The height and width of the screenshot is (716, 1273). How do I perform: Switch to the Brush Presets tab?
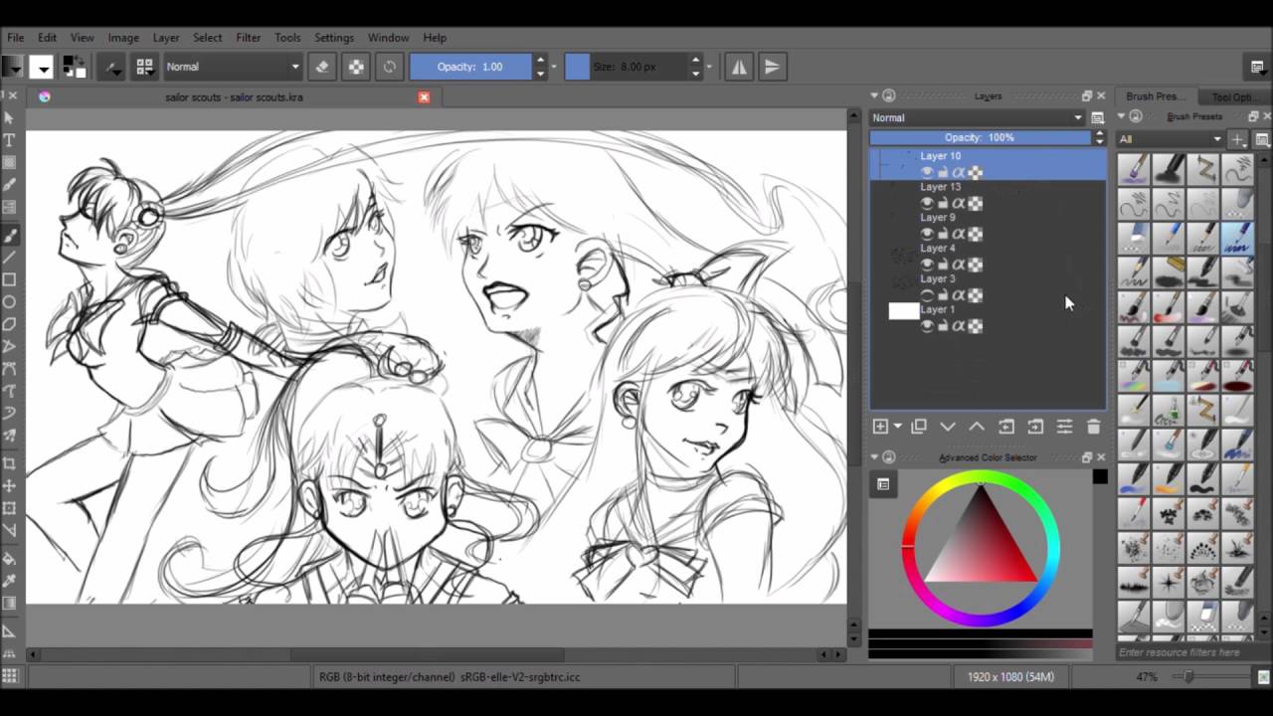point(1155,96)
